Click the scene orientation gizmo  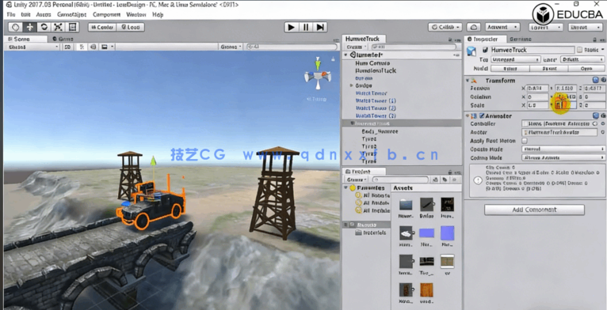[x=318, y=74]
